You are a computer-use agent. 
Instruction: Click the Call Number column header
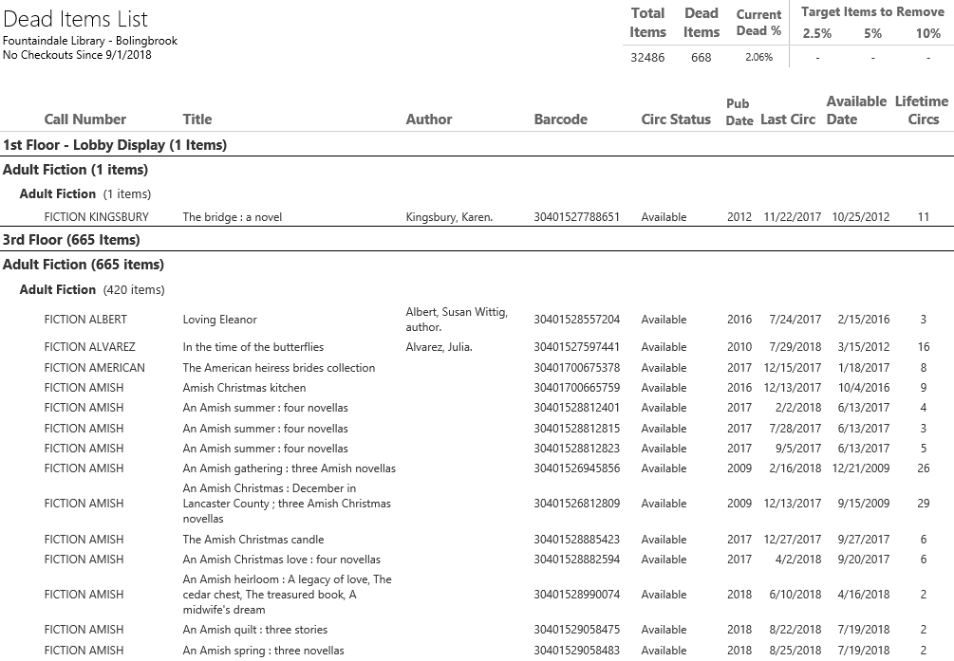[84, 119]
